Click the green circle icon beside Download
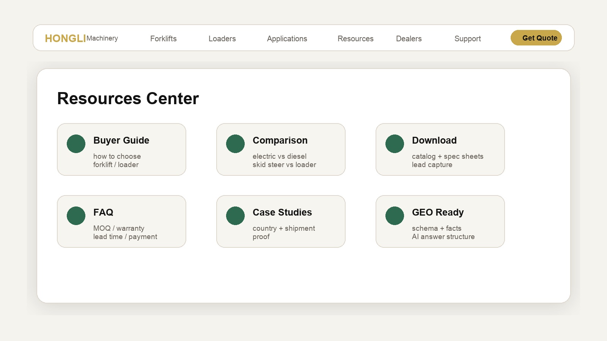Screen dimensions: 607x341 [395, 144]
